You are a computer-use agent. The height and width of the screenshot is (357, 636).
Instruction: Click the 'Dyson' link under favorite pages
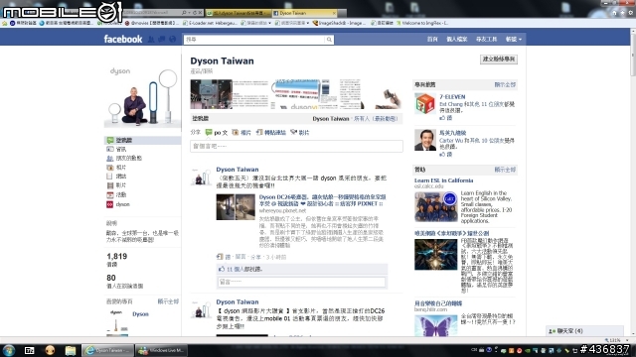tap(140, 314)
